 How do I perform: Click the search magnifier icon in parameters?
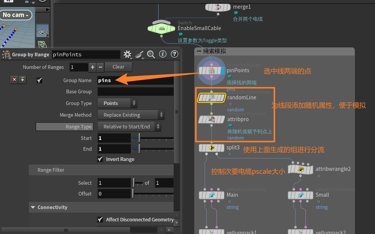[x=151, y=54]
